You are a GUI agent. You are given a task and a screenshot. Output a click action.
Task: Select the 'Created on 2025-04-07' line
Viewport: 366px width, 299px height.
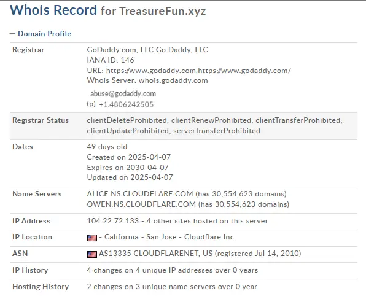pyautogui.click(x=128, y=157)
